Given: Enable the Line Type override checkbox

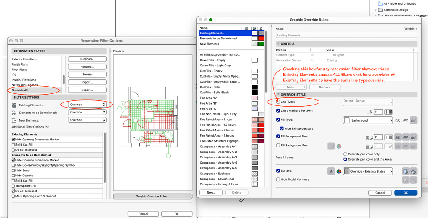Looking at the screenshot, I should point(278,102).
